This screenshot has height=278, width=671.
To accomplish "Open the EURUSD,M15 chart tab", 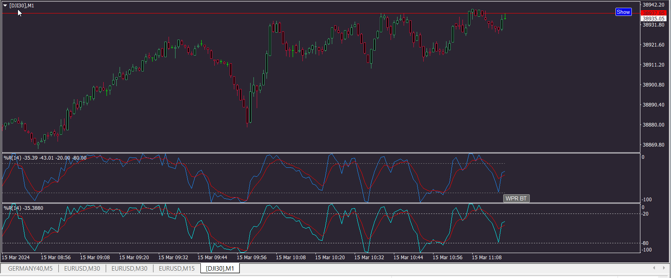I will pyautogui.click(x=176, y=269).
